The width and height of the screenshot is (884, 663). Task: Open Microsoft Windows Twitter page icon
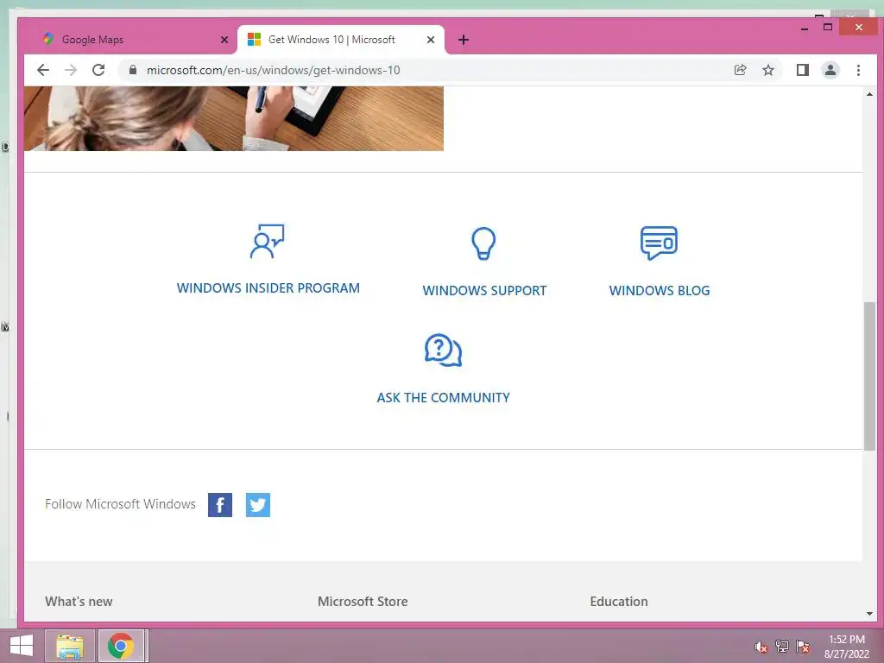[257, 504]
